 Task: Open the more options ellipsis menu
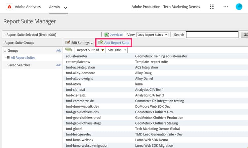[226, 7]
